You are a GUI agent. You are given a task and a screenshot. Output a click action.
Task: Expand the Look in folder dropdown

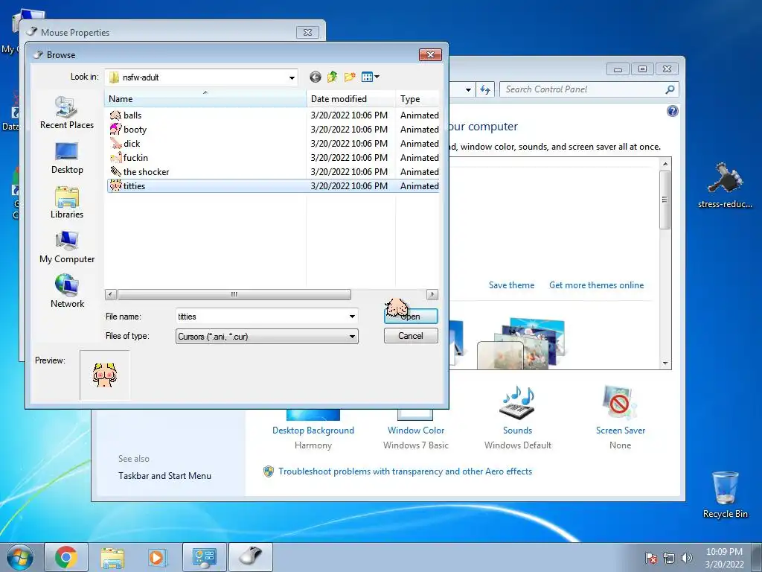click(x=292, y=77)
